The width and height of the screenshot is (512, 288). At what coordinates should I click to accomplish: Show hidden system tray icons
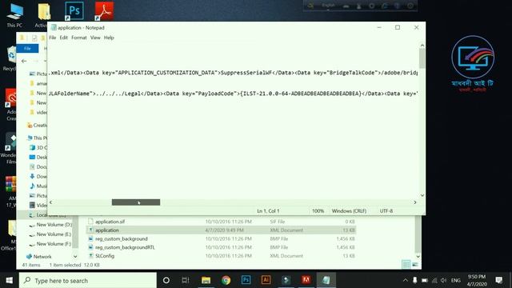tap(406, 280)
